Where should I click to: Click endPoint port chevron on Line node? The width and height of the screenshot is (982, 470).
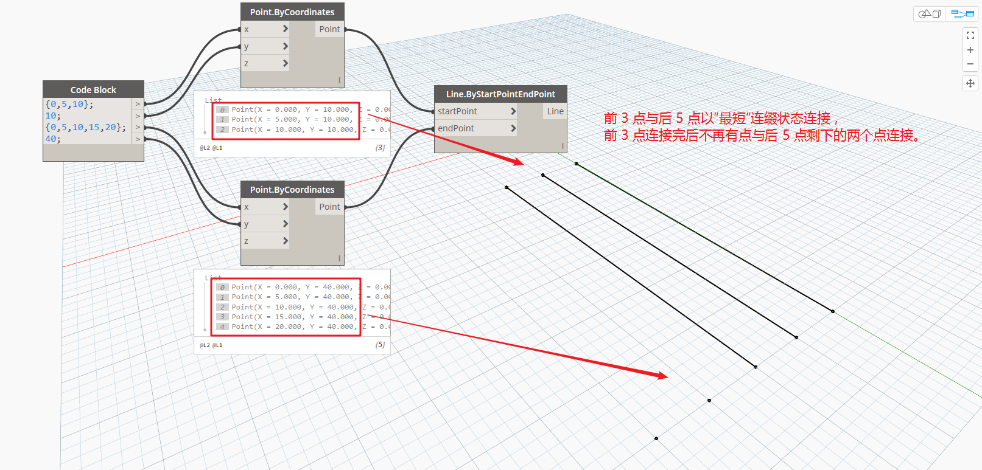(x=513, y=128)
